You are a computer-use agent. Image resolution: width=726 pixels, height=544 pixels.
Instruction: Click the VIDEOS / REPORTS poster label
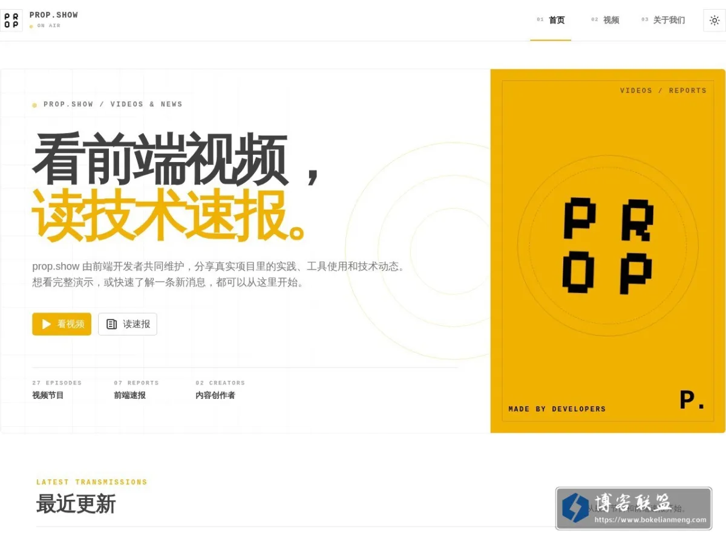(663, 91)
